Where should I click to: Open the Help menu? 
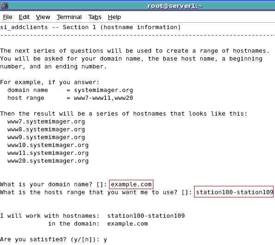coord(114,17)
